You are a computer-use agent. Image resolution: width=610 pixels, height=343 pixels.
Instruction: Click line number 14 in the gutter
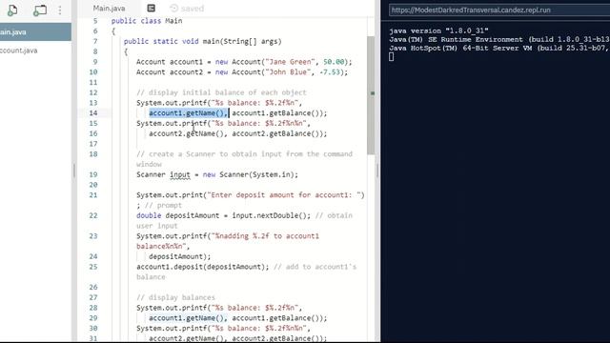point(93,113)
